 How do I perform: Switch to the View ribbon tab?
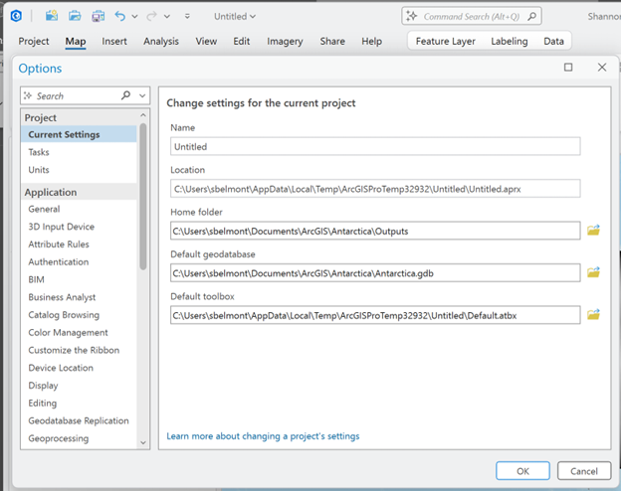206,41
